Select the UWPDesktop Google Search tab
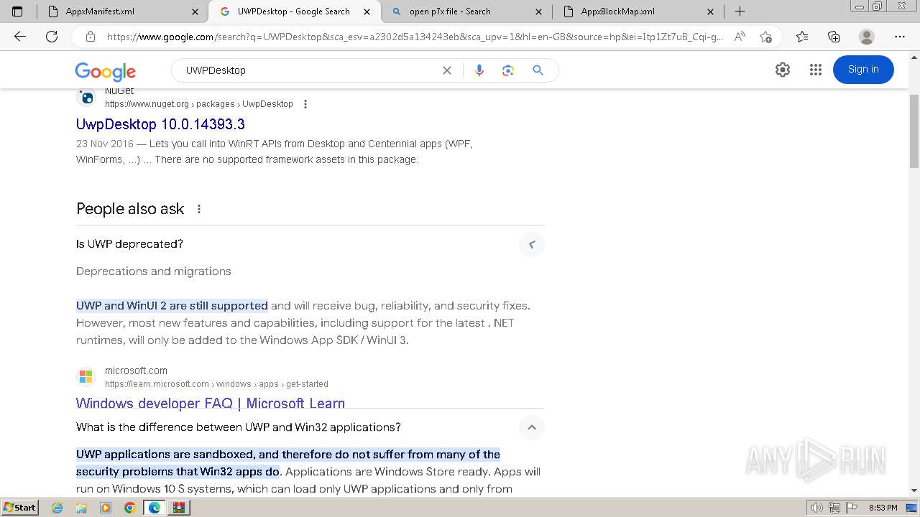 (x=293, y=11)
